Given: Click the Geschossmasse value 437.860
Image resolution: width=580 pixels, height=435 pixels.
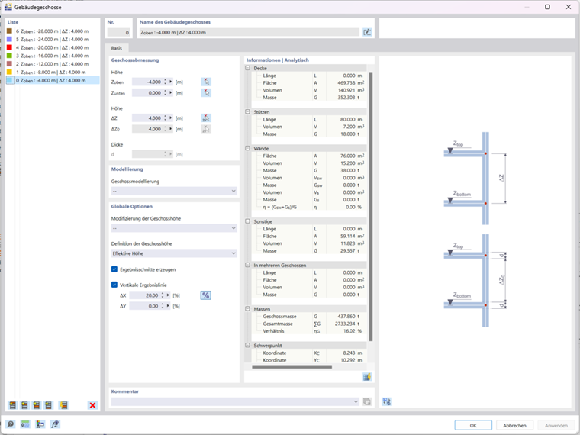Looking at the screenshot, I should pos(346,316).
